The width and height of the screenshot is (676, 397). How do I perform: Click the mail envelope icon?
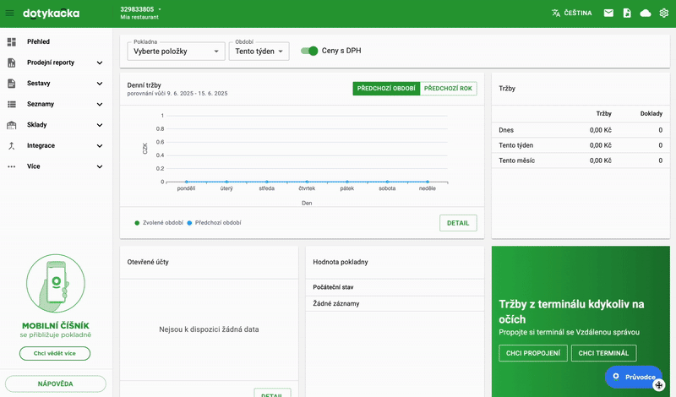click(608, 14)
